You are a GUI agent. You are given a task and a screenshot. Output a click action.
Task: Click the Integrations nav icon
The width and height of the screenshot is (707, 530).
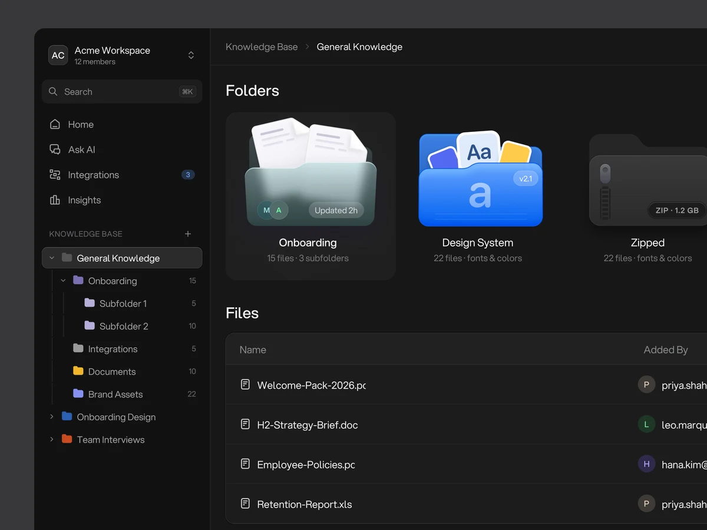(55, 175)
